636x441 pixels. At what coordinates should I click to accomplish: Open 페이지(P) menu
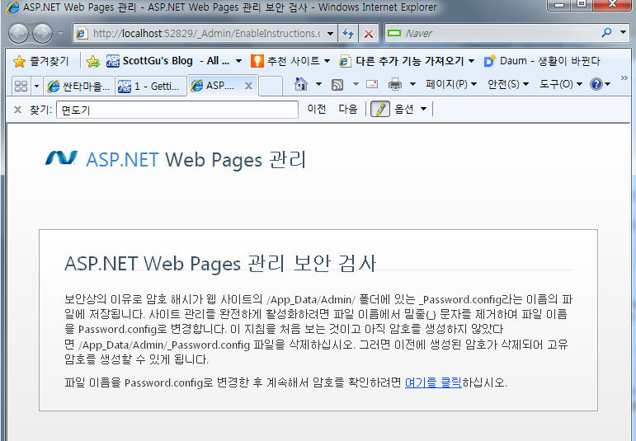click(x=450, y=84)
